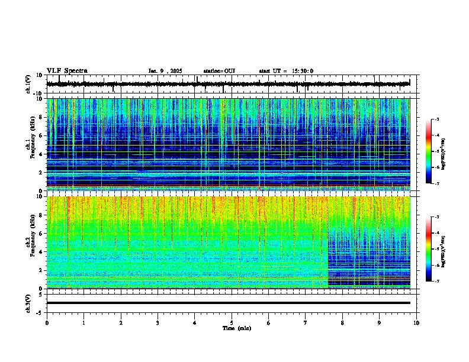
Task: Click the "0" tick on the time axis
Action: [x=47, y=323]
